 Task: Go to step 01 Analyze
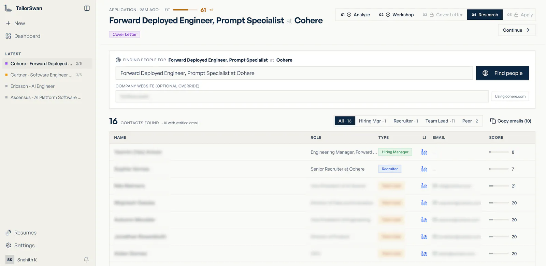[x=356, y=15]
